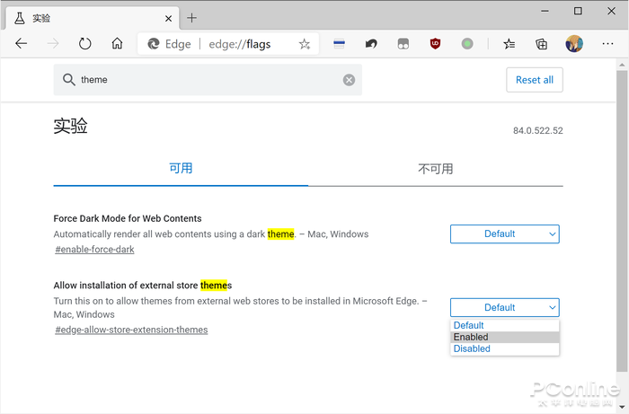Click the search magnifier icon
Viewport: 629px width, 414px height.
[68, 80]
